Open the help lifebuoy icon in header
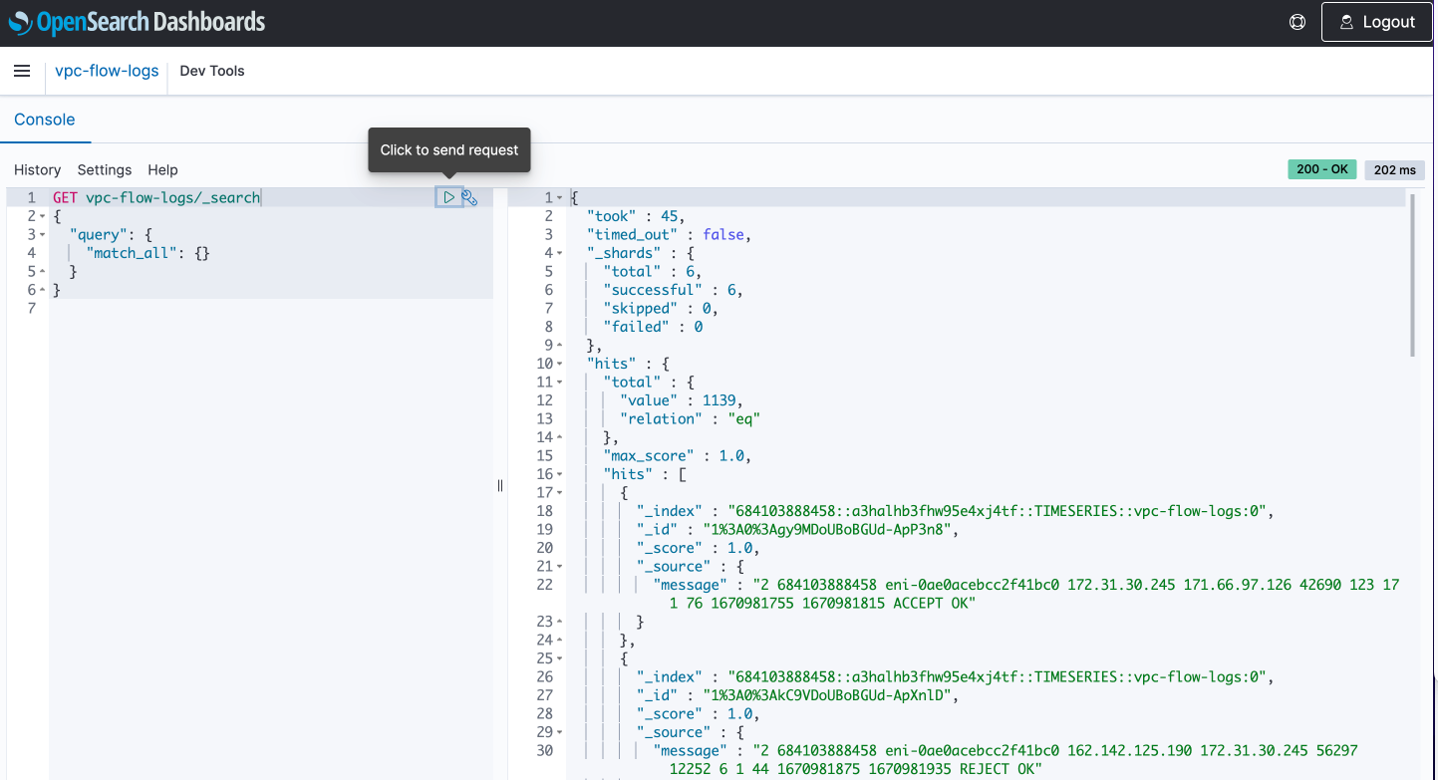The width and height of the screenshot is (1438, 780). point(1297,22)
